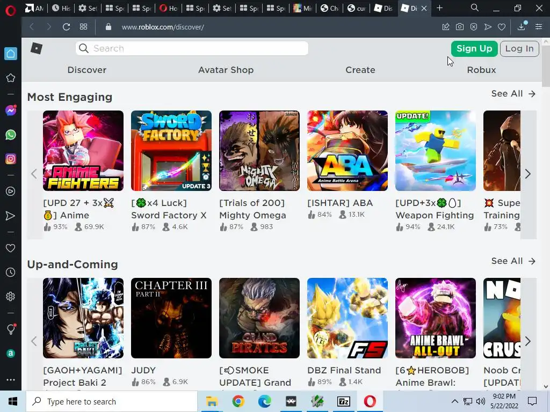Image resolution: width=550 pixels, height=412 pixels.
Task: Click See All for Most Engaging
Action: pos(513,94)
